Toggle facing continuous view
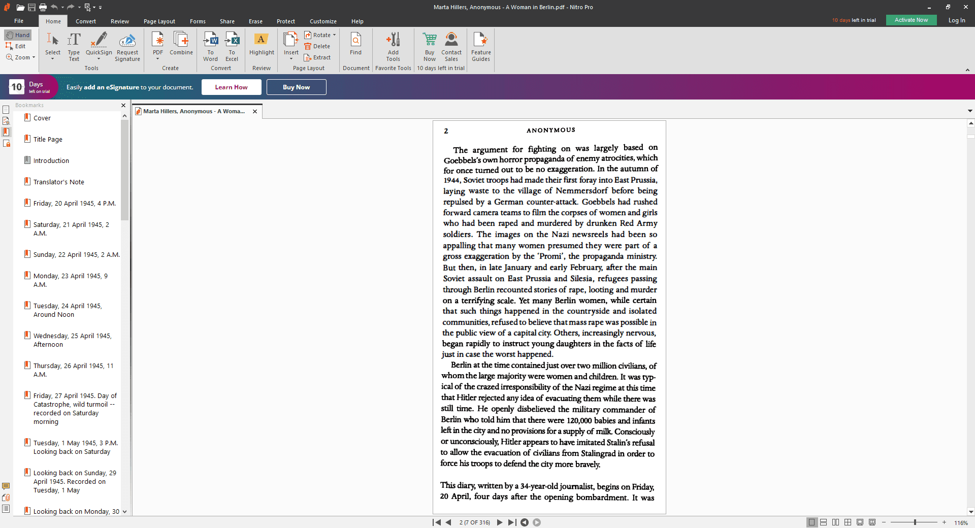 (848, 522)
